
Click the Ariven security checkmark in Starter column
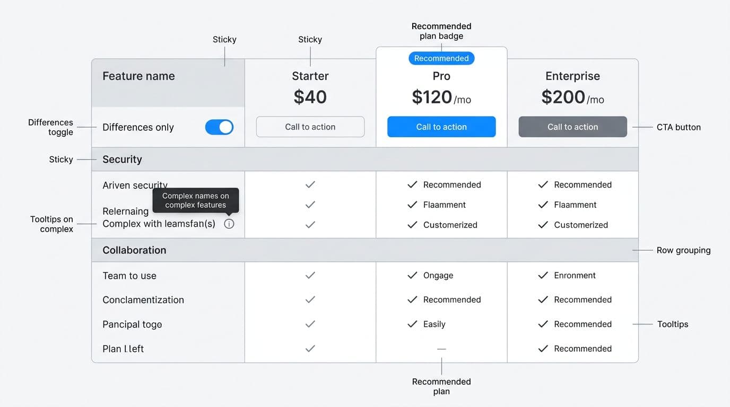tap(310, 184)
